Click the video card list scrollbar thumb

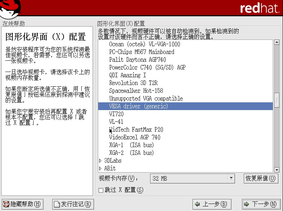[x=277, y=100]
